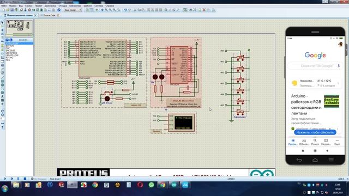Center the view with the blue cross icon

(x=102, y=10)
